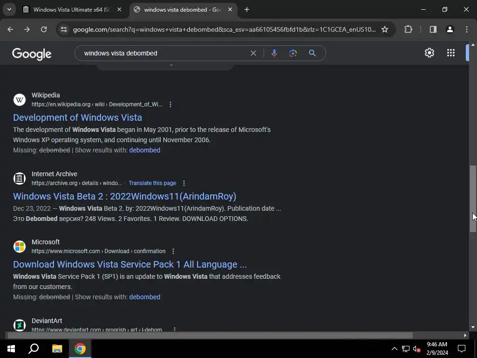The height and width of the screenshot is (358, 477).
Task: Click the scrollbar down arrow
Action: 473,327
